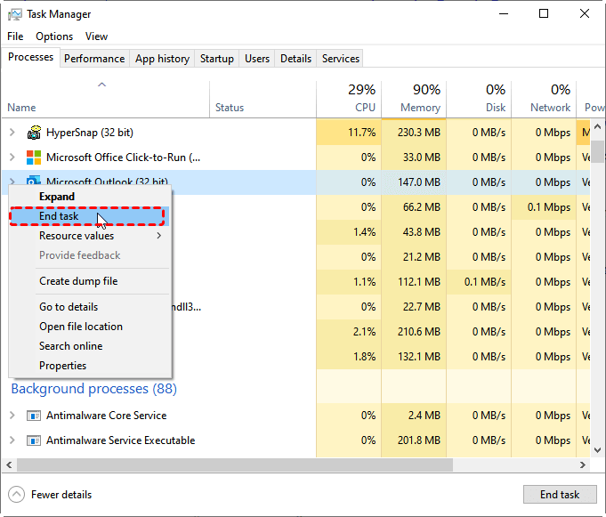Switch to the Performance tab
The width and height of the screenshot is (606, 517).
[94, 59]
